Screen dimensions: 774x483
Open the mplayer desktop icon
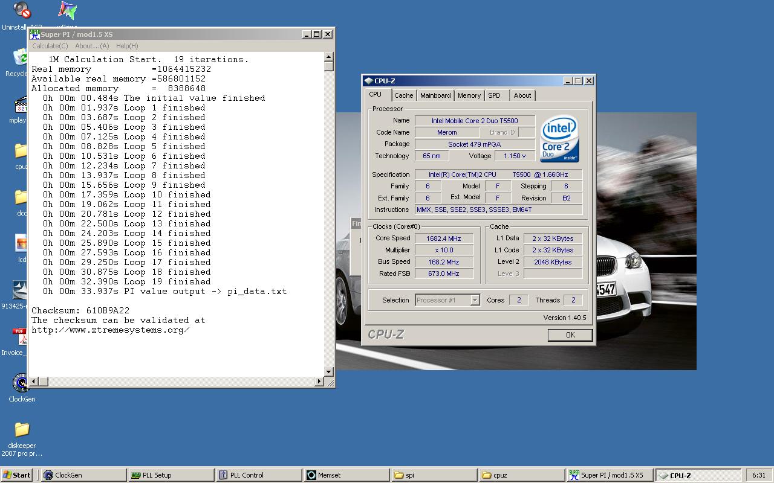[22, 104]
